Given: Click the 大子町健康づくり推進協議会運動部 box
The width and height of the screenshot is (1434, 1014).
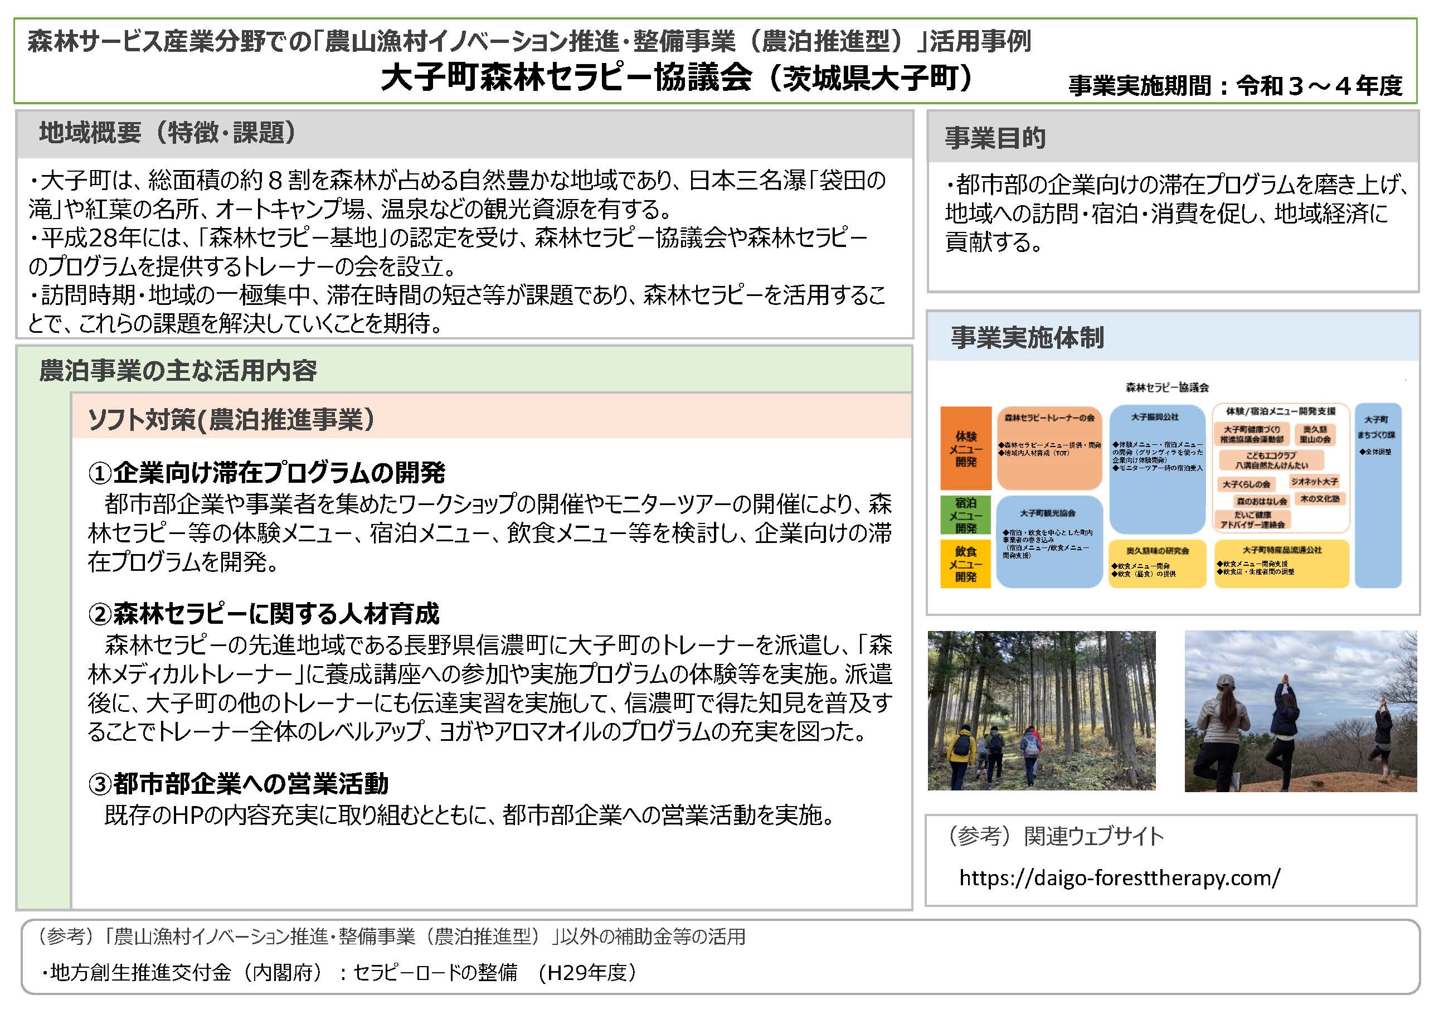Looking at the screenshot, I should pyautogui.click(x=1252, y=434).
